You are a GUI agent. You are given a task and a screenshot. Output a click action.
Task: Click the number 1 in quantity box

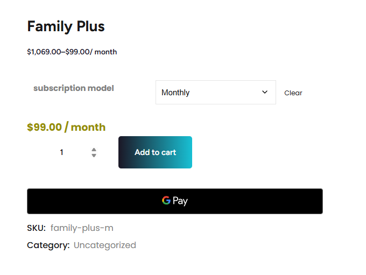click(x=61, y=152)
